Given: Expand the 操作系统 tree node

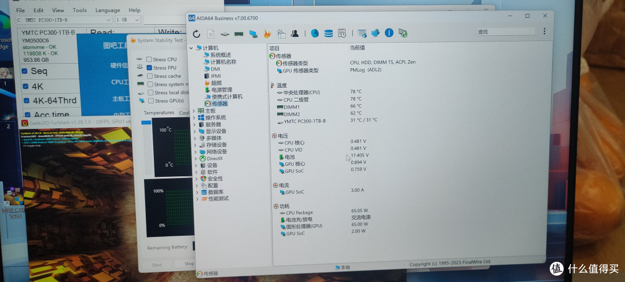Looking at the screenshot, I should point(194,118).
